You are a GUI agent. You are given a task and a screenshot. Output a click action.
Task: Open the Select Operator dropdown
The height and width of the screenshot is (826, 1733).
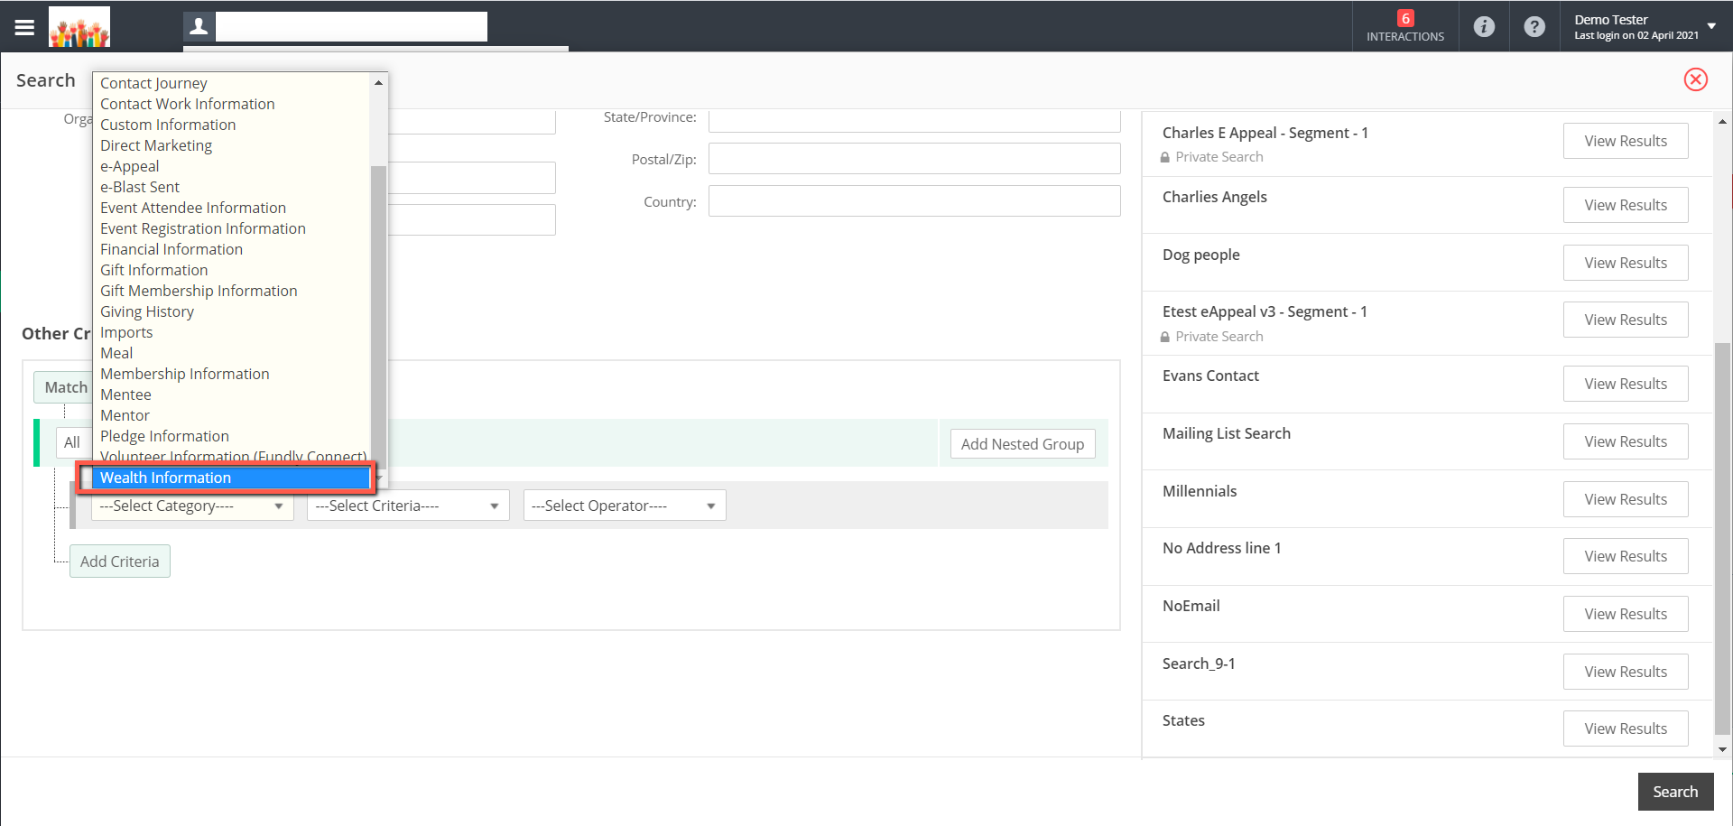point(625,506)
